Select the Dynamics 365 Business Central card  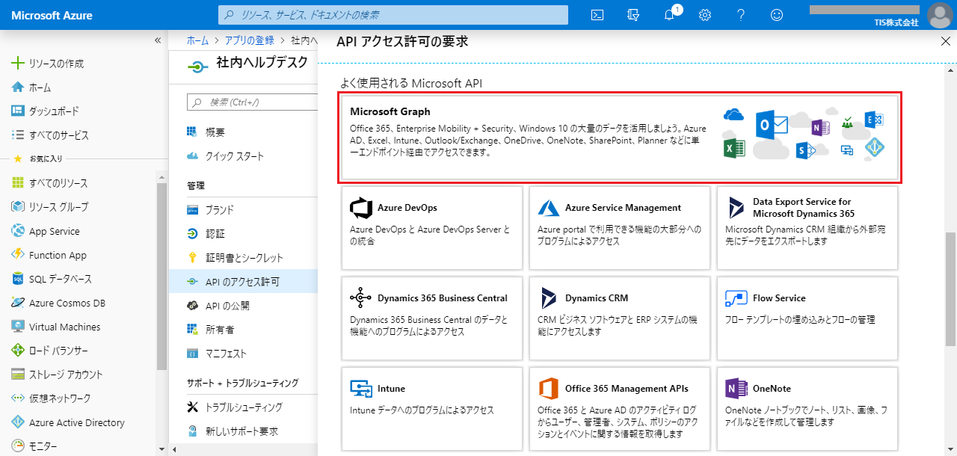(x=432, y=318)
